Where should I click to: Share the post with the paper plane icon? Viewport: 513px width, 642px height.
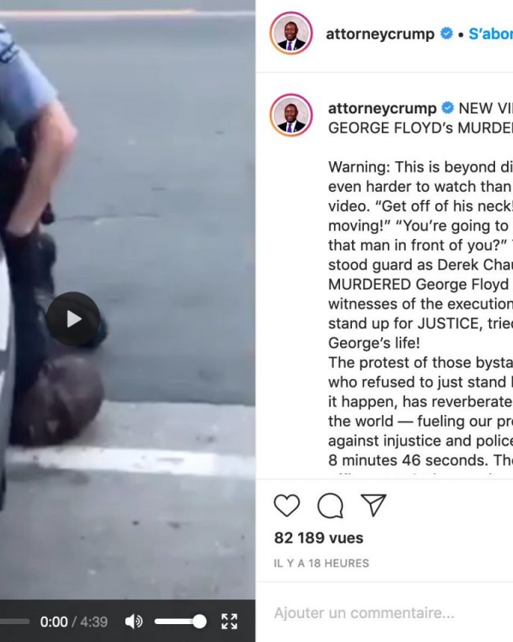374,505
